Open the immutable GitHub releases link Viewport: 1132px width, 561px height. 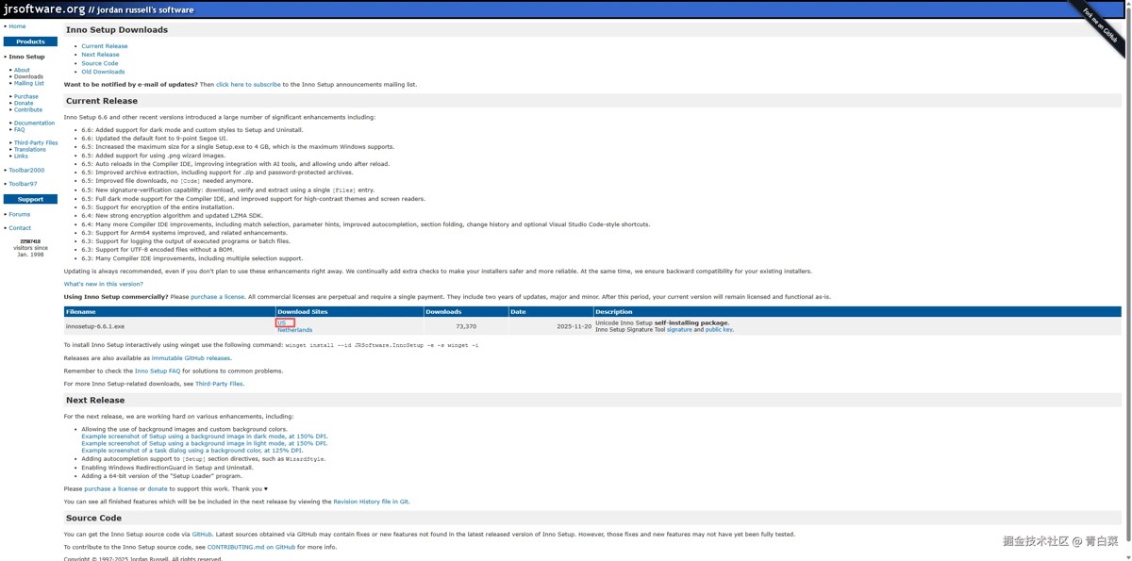pos(191,358)
